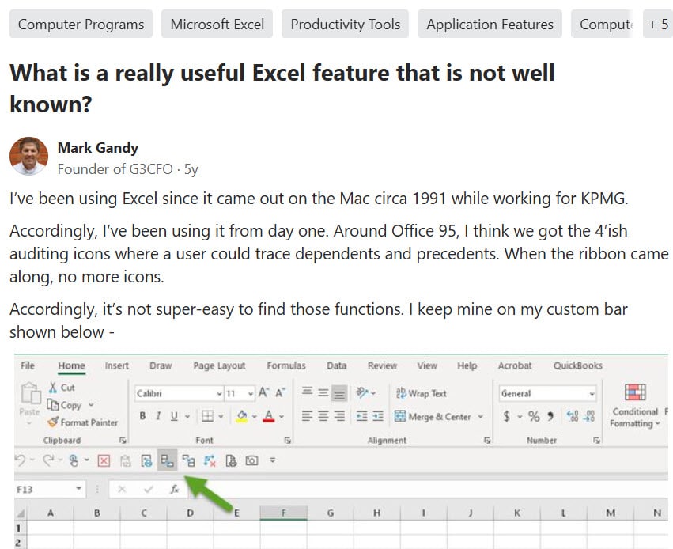Apply Comma Style number format
Screen dimensions: 673x549
(x=550, y=416)
